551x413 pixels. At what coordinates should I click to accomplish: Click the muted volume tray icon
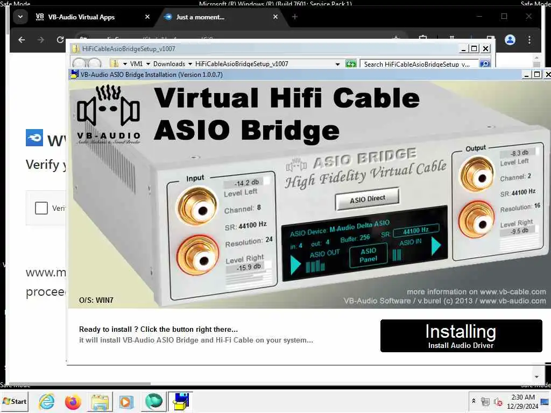[498, 401]
